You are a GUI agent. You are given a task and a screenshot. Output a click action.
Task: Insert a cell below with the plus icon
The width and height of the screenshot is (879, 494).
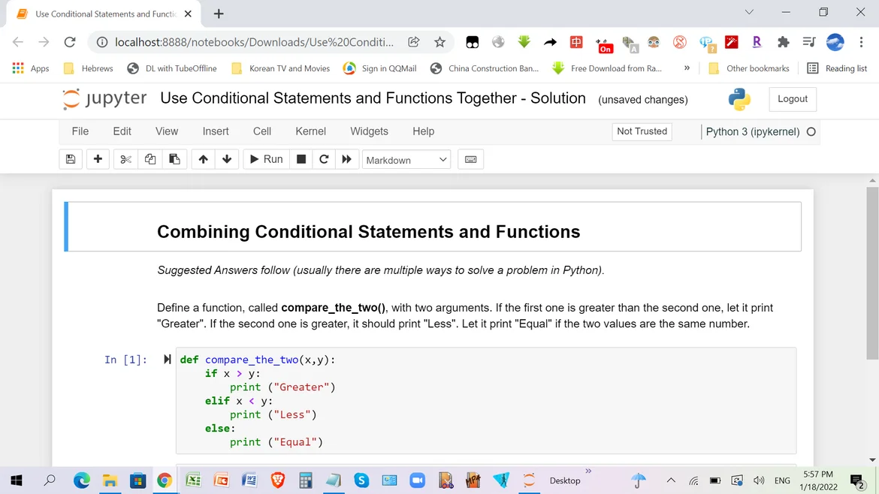(98, 159)
